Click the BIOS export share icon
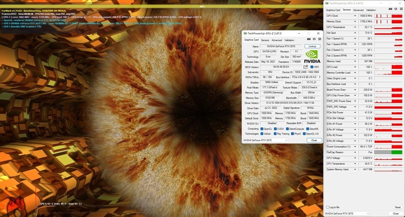This screenshot has height=217, width=405. point(305,67)
